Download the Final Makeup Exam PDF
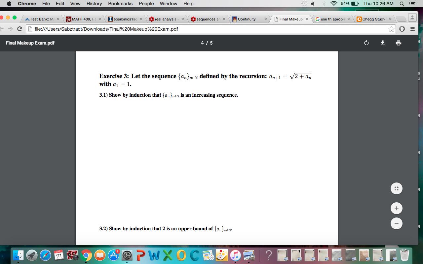This screenshot has height=264, width=423. click(382, 43)
